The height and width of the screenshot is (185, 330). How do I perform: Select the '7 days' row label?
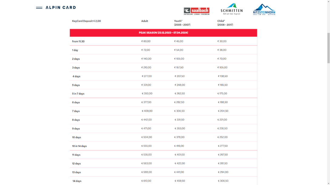[x=76, y=111]
